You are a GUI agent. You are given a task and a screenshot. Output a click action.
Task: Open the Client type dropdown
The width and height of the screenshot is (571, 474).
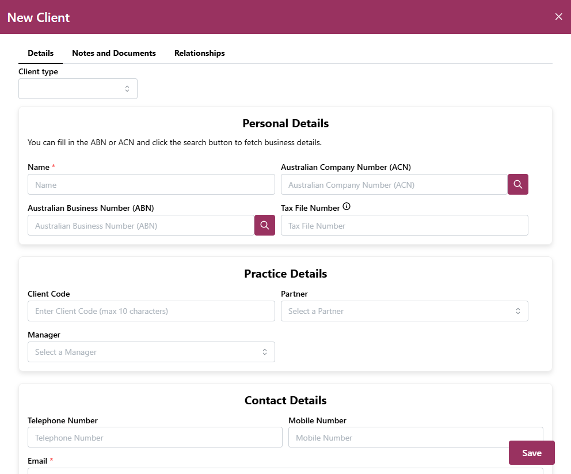[78, 89]
